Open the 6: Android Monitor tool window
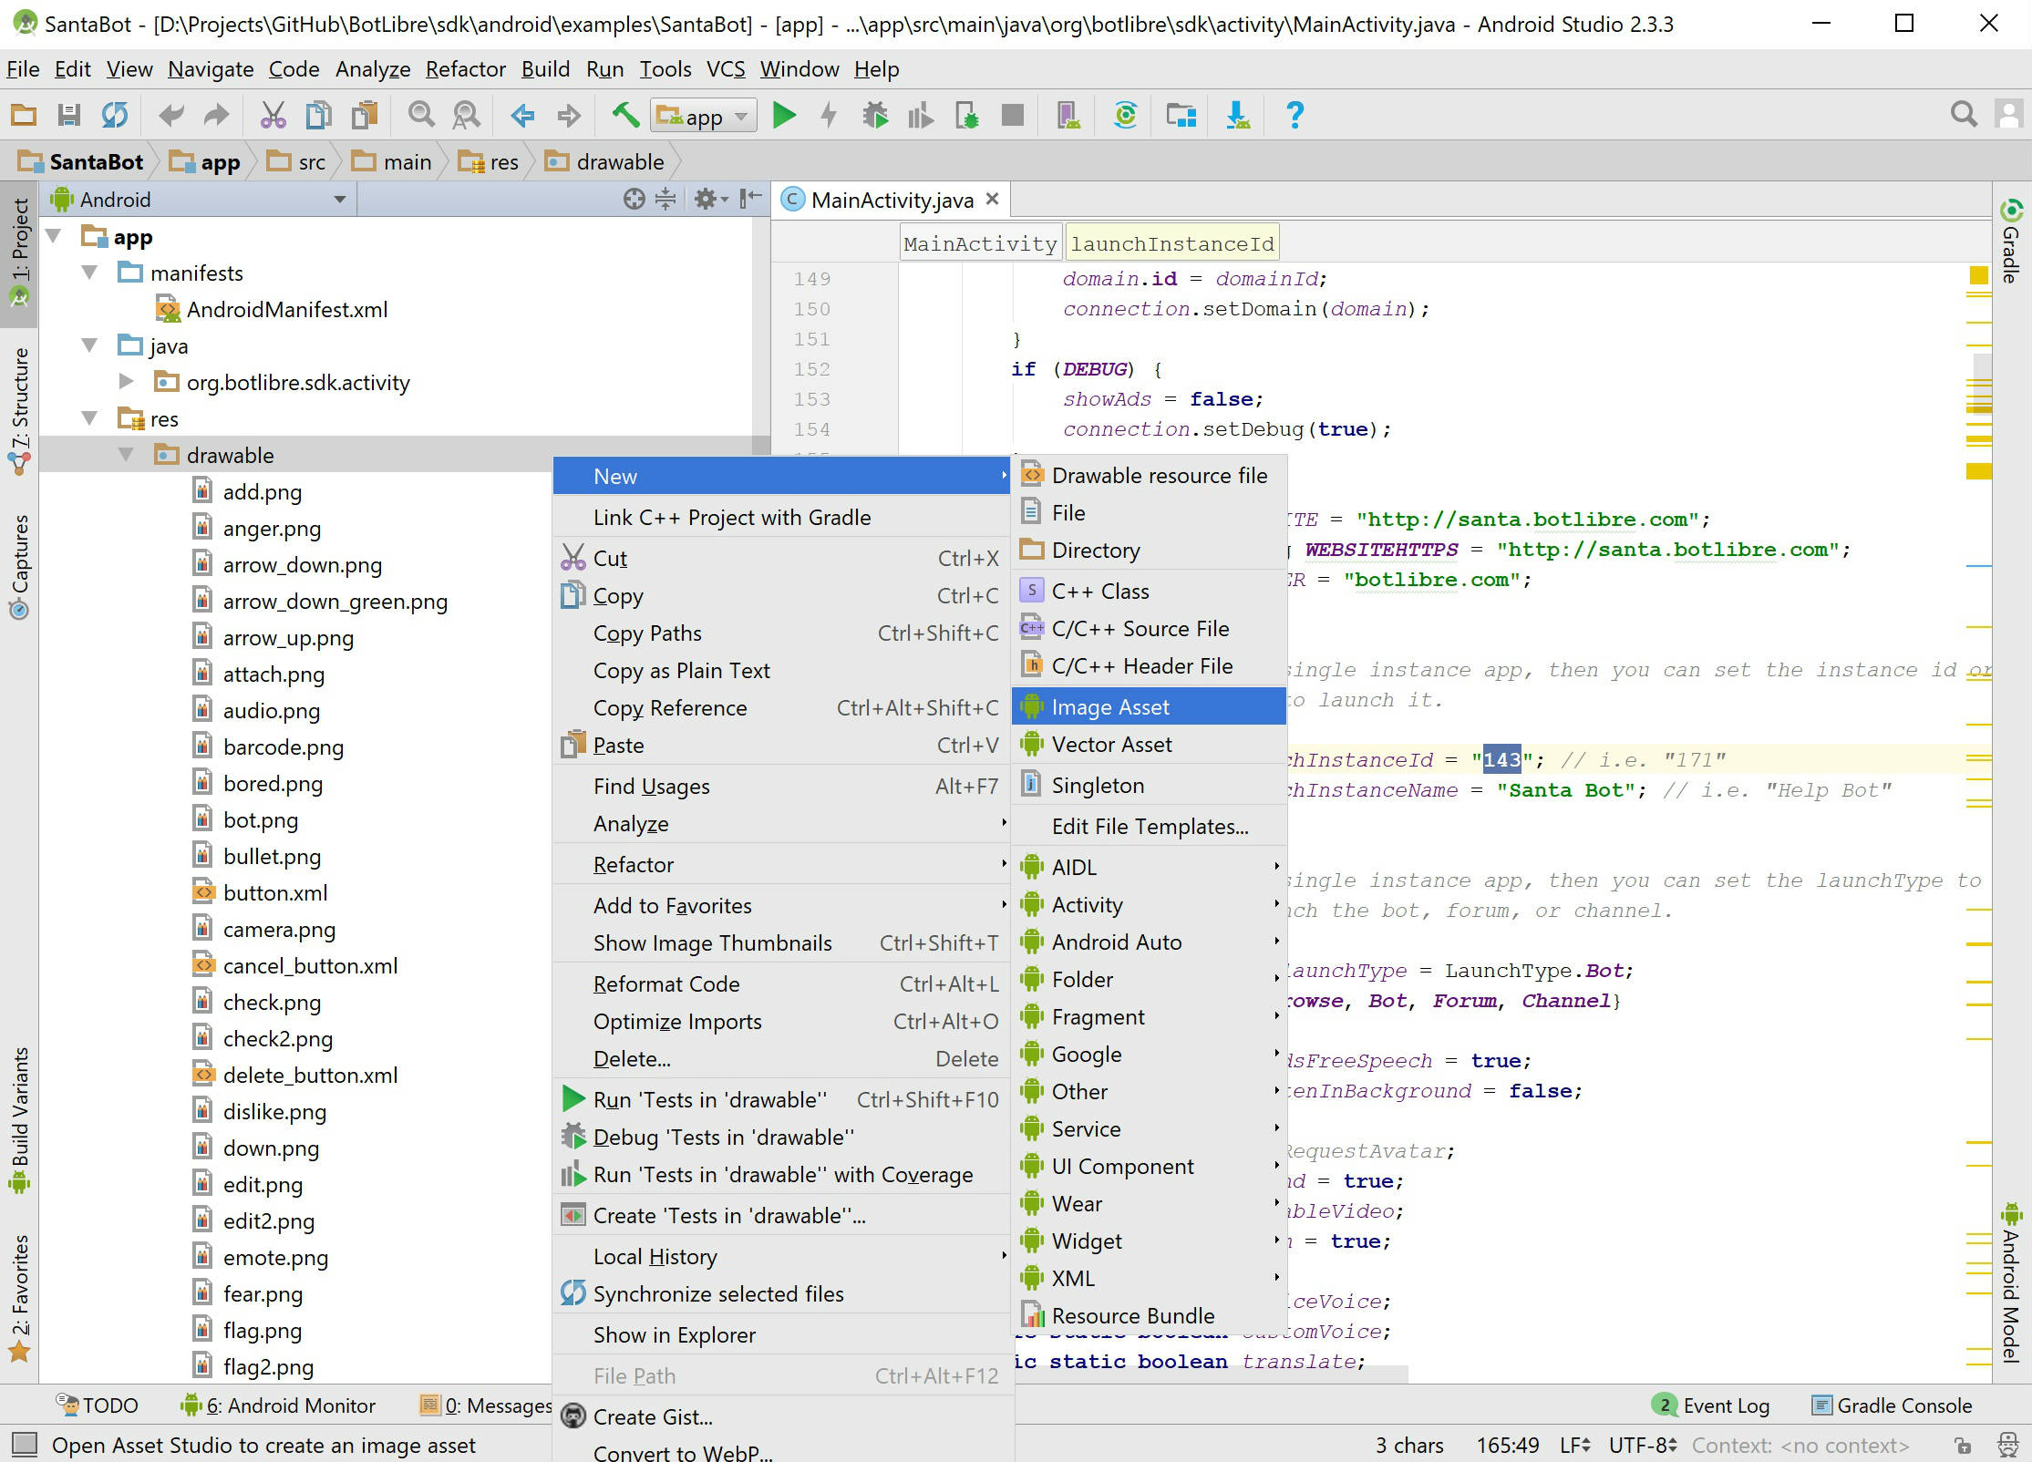The width and height of the screenshot is (2032, 1462). coord(278,1405)
